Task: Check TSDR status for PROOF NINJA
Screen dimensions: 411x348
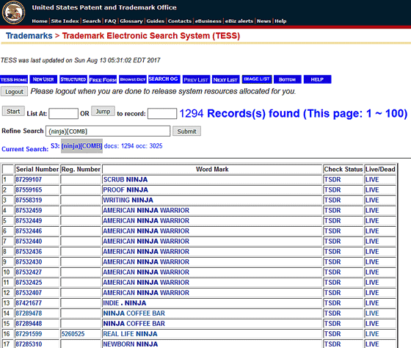Action: pyautogui.click(x=332, y=190)
